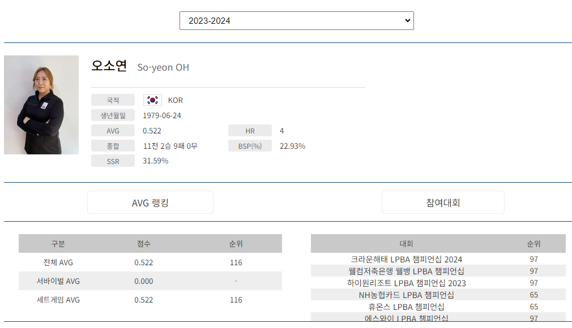Click the player profile photo of So-yeon OH
This screenshot has height=328, width=572.
pyautogui.click(x=41, y=105)
